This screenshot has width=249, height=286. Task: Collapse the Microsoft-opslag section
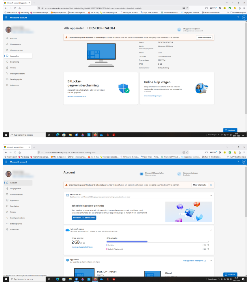[x=211, y=230]
